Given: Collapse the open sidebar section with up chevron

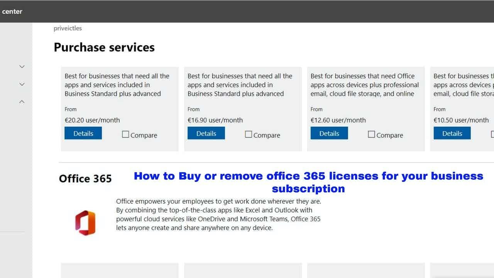Looking at the screenshot, I should coord(22,102).
